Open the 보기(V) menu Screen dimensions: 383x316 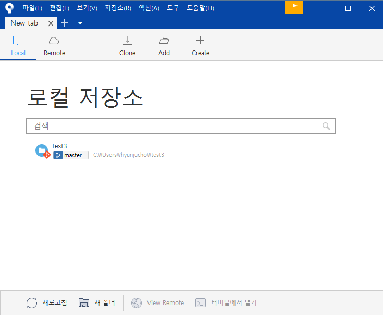pos(87,8)
